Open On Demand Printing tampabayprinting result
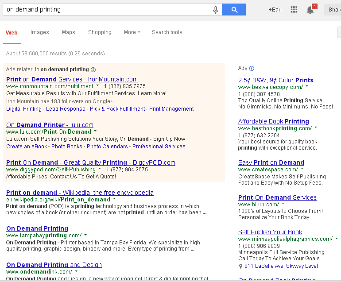Viewport: 341px width, 282px height. tap(37, 228)
